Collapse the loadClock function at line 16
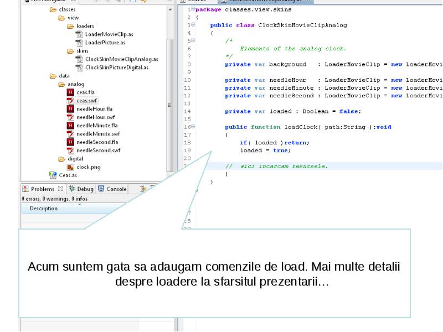 click(193, 127)
